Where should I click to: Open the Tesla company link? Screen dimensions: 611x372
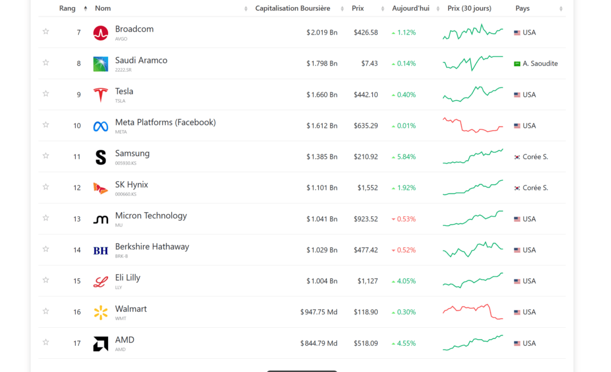tap(124, 91)
